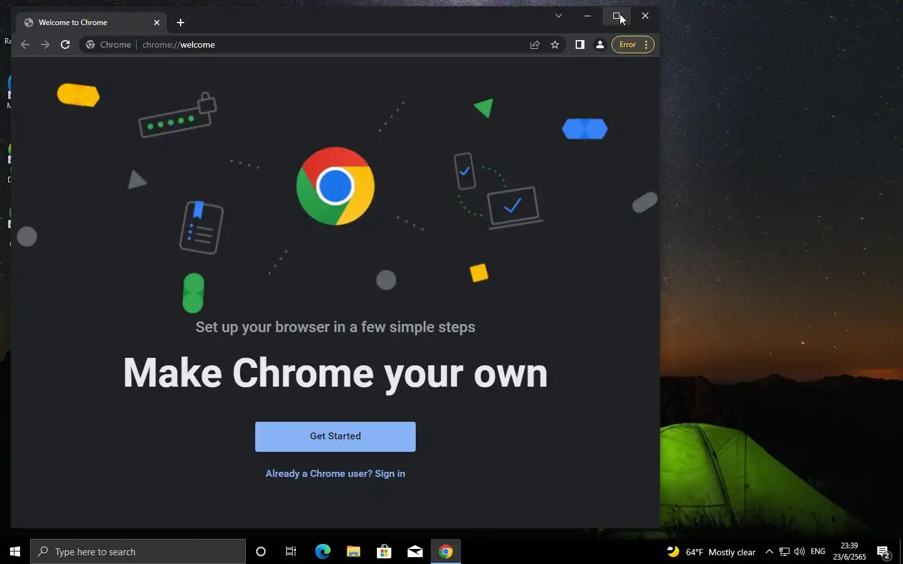Open File Explorer from the taskbar
903x564 pixels.
coord(353,551)
